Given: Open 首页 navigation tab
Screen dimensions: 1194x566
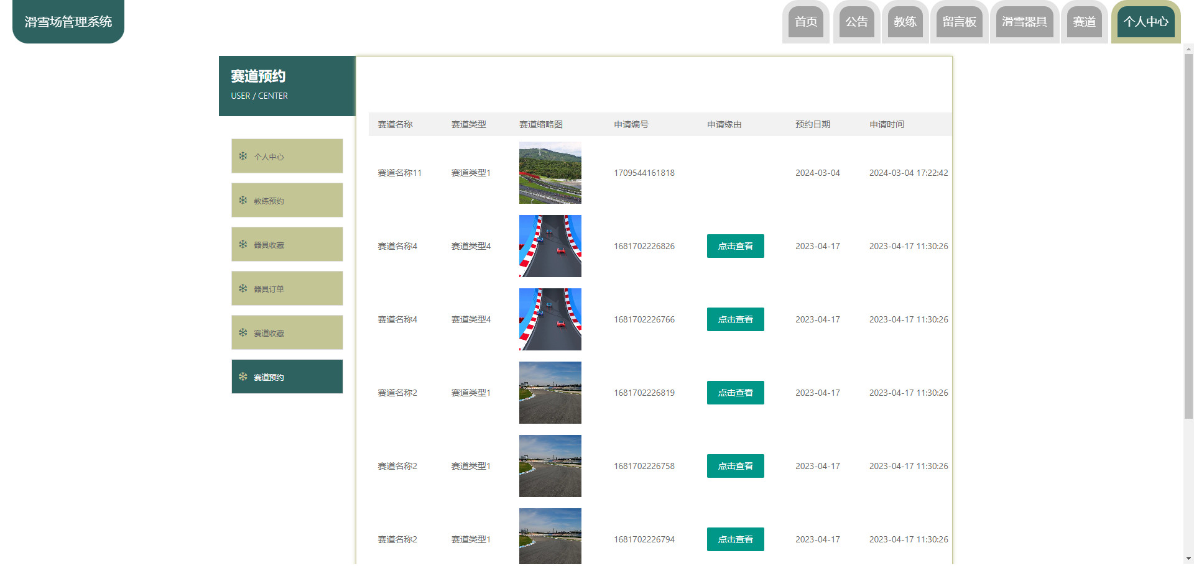Looking at the screenshot, I should 806,22.
